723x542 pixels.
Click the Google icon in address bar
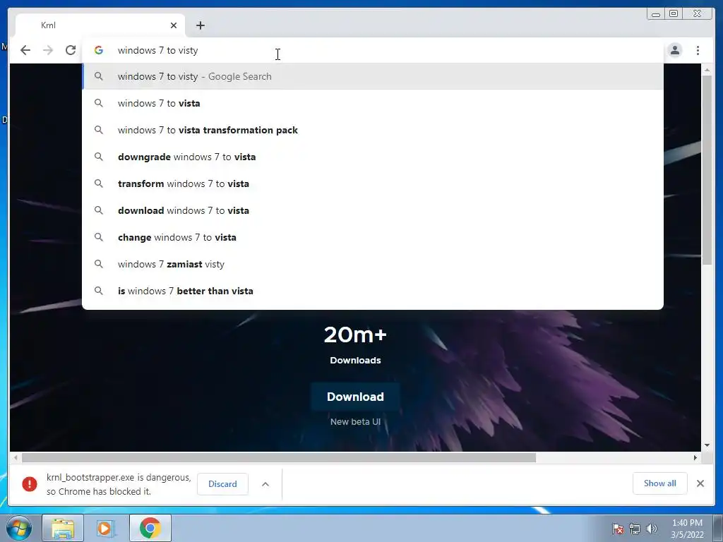[x=99, y=50]
